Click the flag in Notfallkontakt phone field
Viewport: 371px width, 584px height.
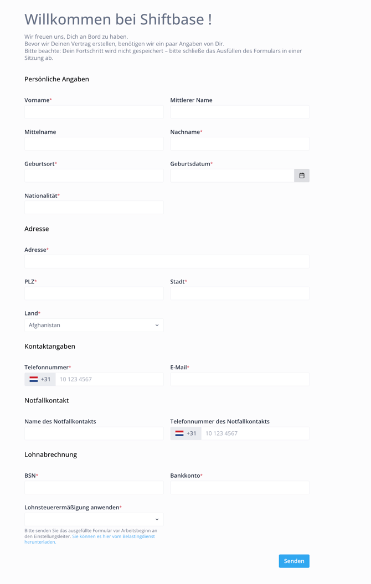coord(179,433)
